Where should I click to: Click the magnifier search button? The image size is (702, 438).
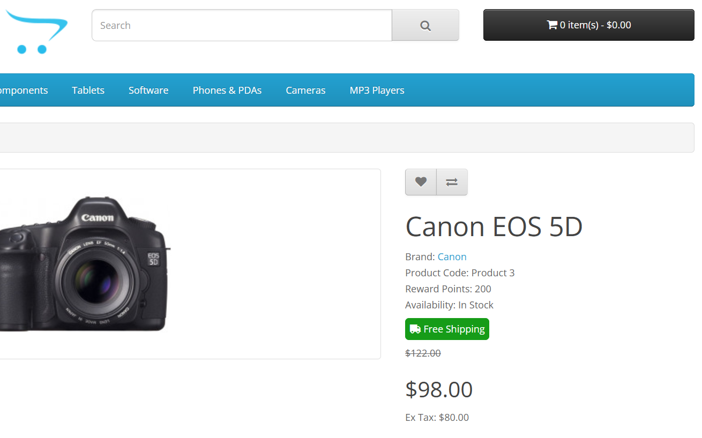(x=425, y=25)
